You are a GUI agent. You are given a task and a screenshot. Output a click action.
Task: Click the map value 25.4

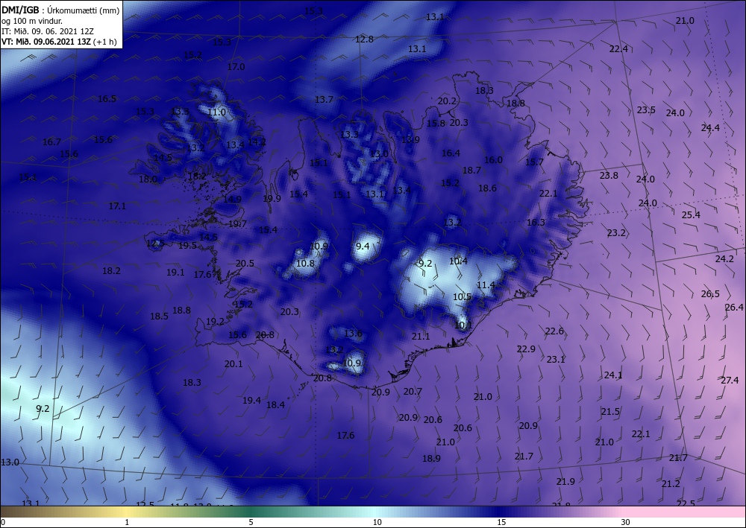click(691, 214)
